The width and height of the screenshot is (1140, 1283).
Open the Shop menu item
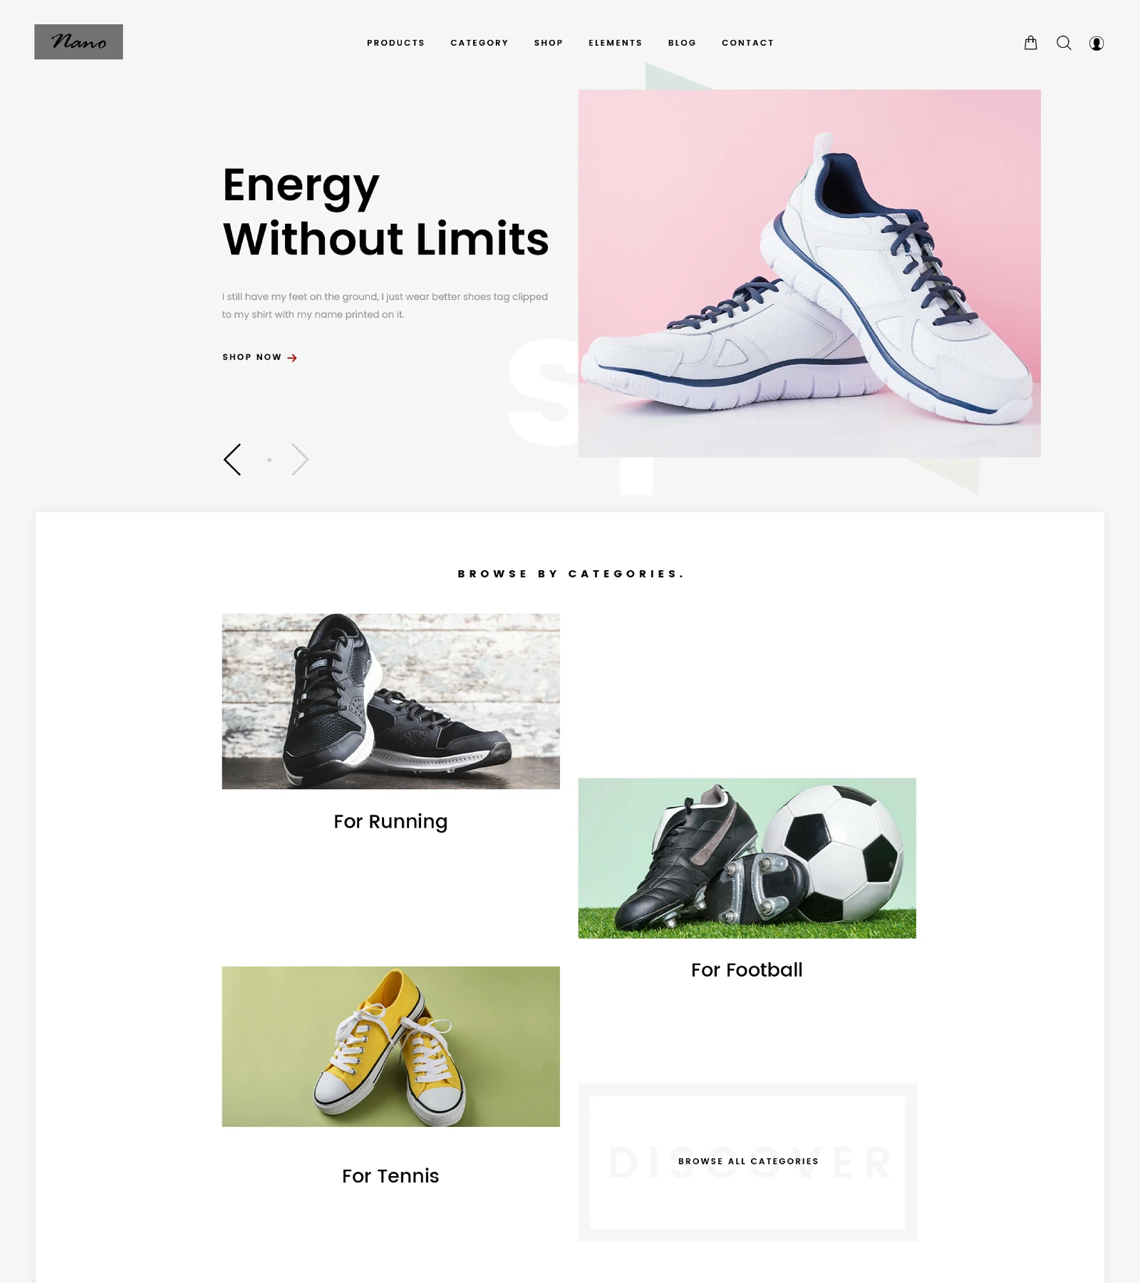coord(549,43)
